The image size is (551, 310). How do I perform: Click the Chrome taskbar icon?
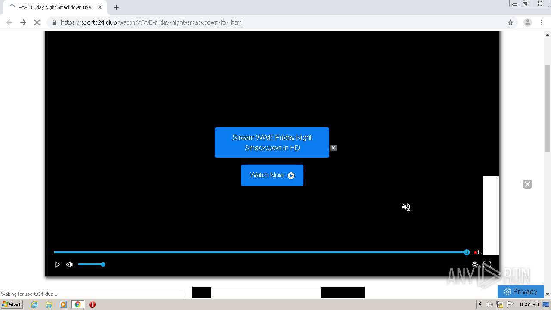point(77,304)
